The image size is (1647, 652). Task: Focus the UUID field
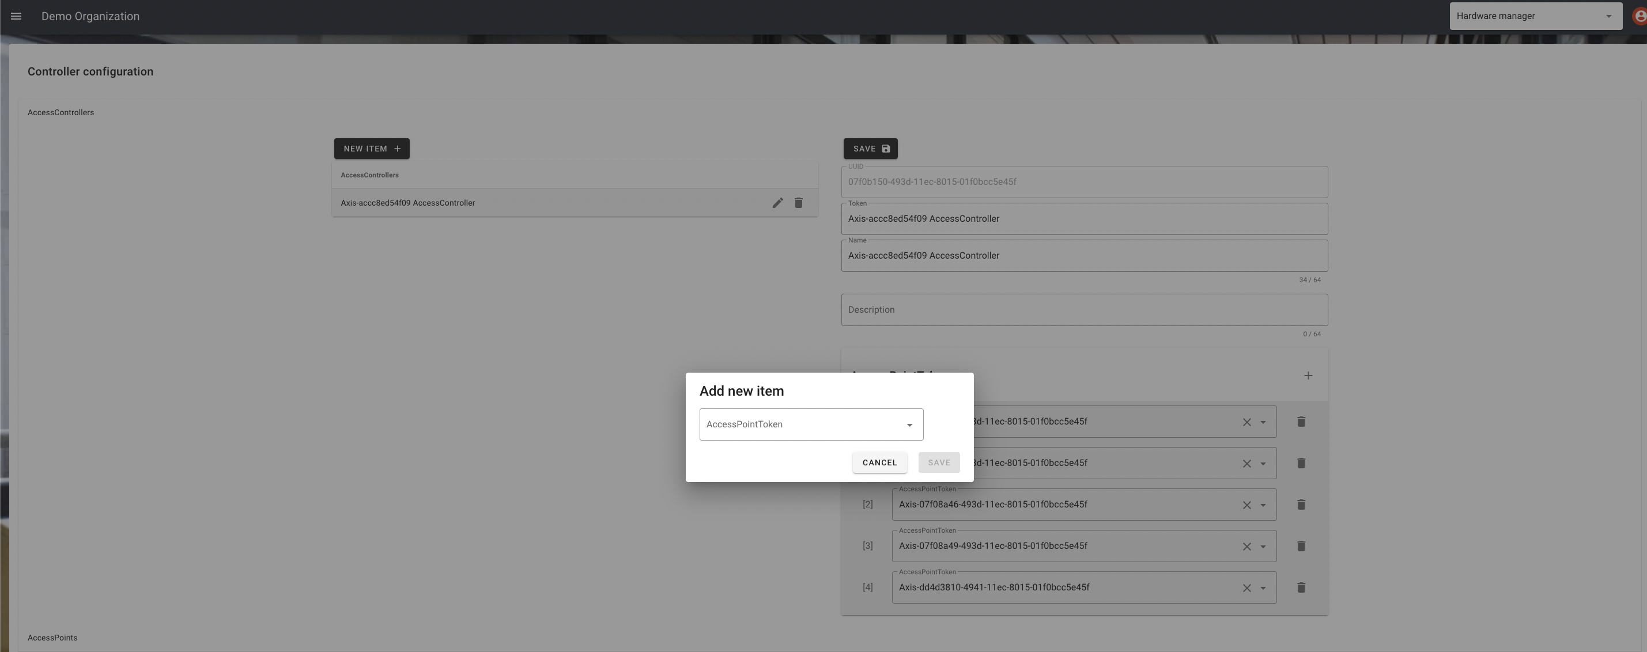click(x=1085, y=182)
